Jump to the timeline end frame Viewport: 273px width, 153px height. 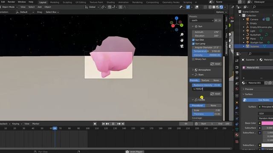pos(123,124)
